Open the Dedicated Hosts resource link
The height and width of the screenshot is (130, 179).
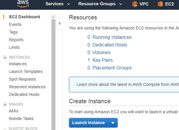point(110,45)
